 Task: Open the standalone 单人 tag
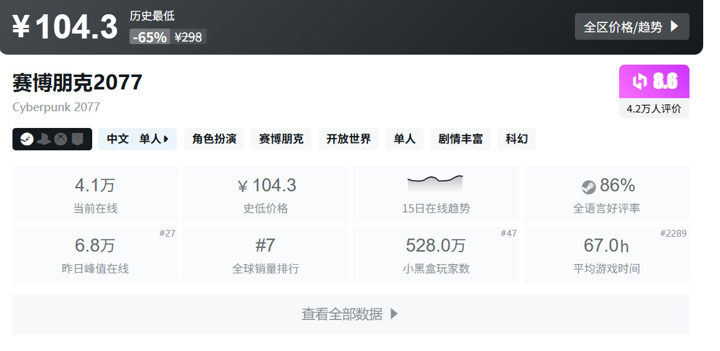405,139
